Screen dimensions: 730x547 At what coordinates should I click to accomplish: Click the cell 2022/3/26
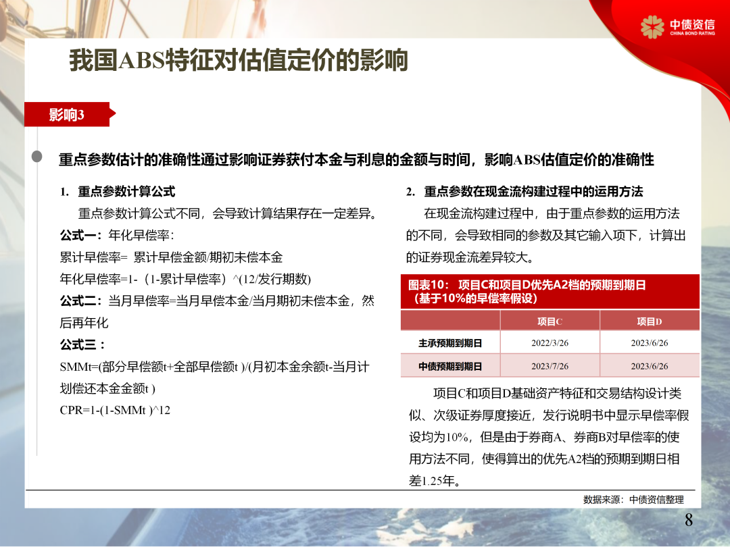pyautogui.click(x=550, y=343)
